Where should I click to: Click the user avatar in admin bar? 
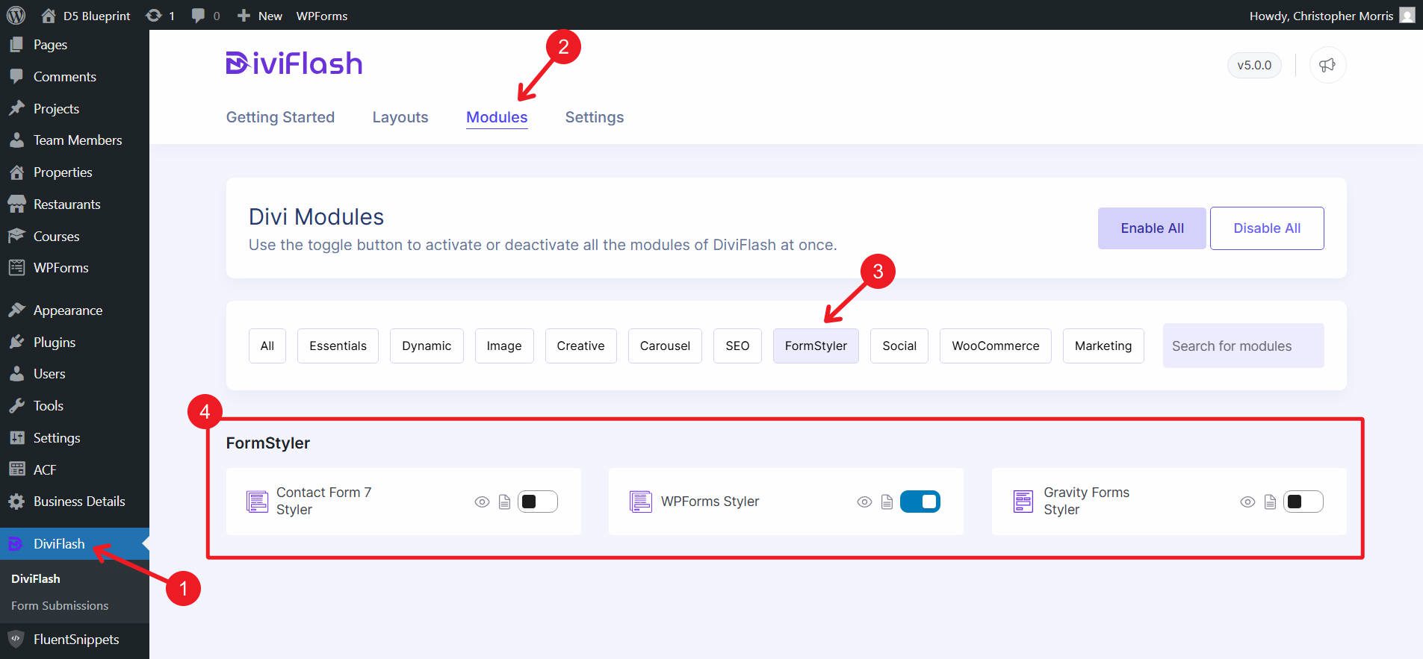click(x=1407, y=16)
